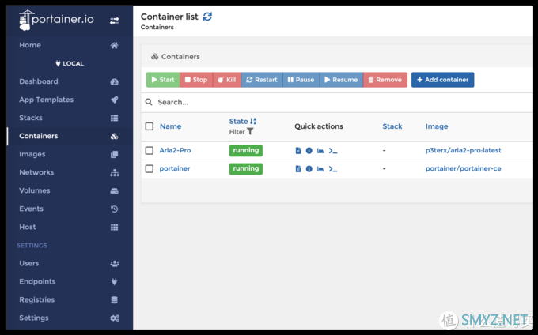Sort by the Name column header

pos(170,126)
